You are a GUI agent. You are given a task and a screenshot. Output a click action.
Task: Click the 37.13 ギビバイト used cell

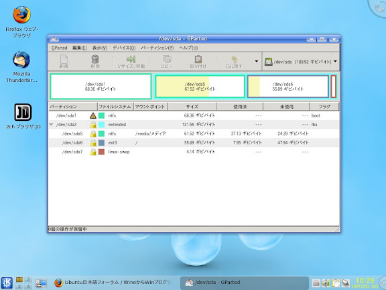(246, 134)
